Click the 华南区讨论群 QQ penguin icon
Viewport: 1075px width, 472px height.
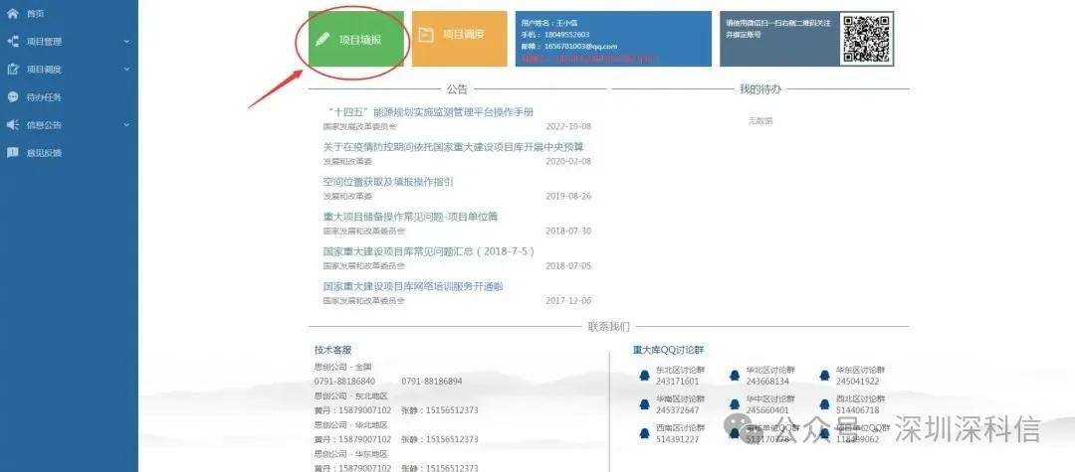pos(644,404)
